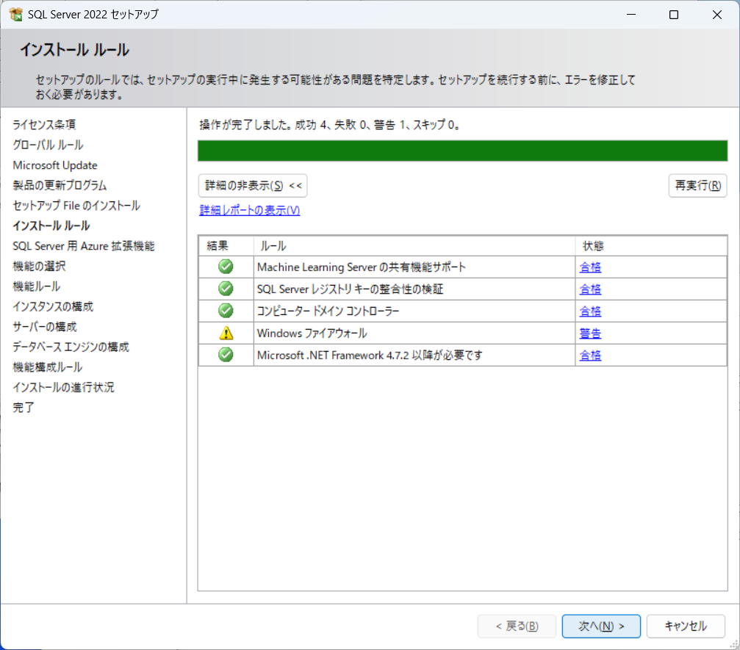Click green check icon for .NET Framework 4.7.2 rule
The image size is (740, 650).
click(226, 355)
